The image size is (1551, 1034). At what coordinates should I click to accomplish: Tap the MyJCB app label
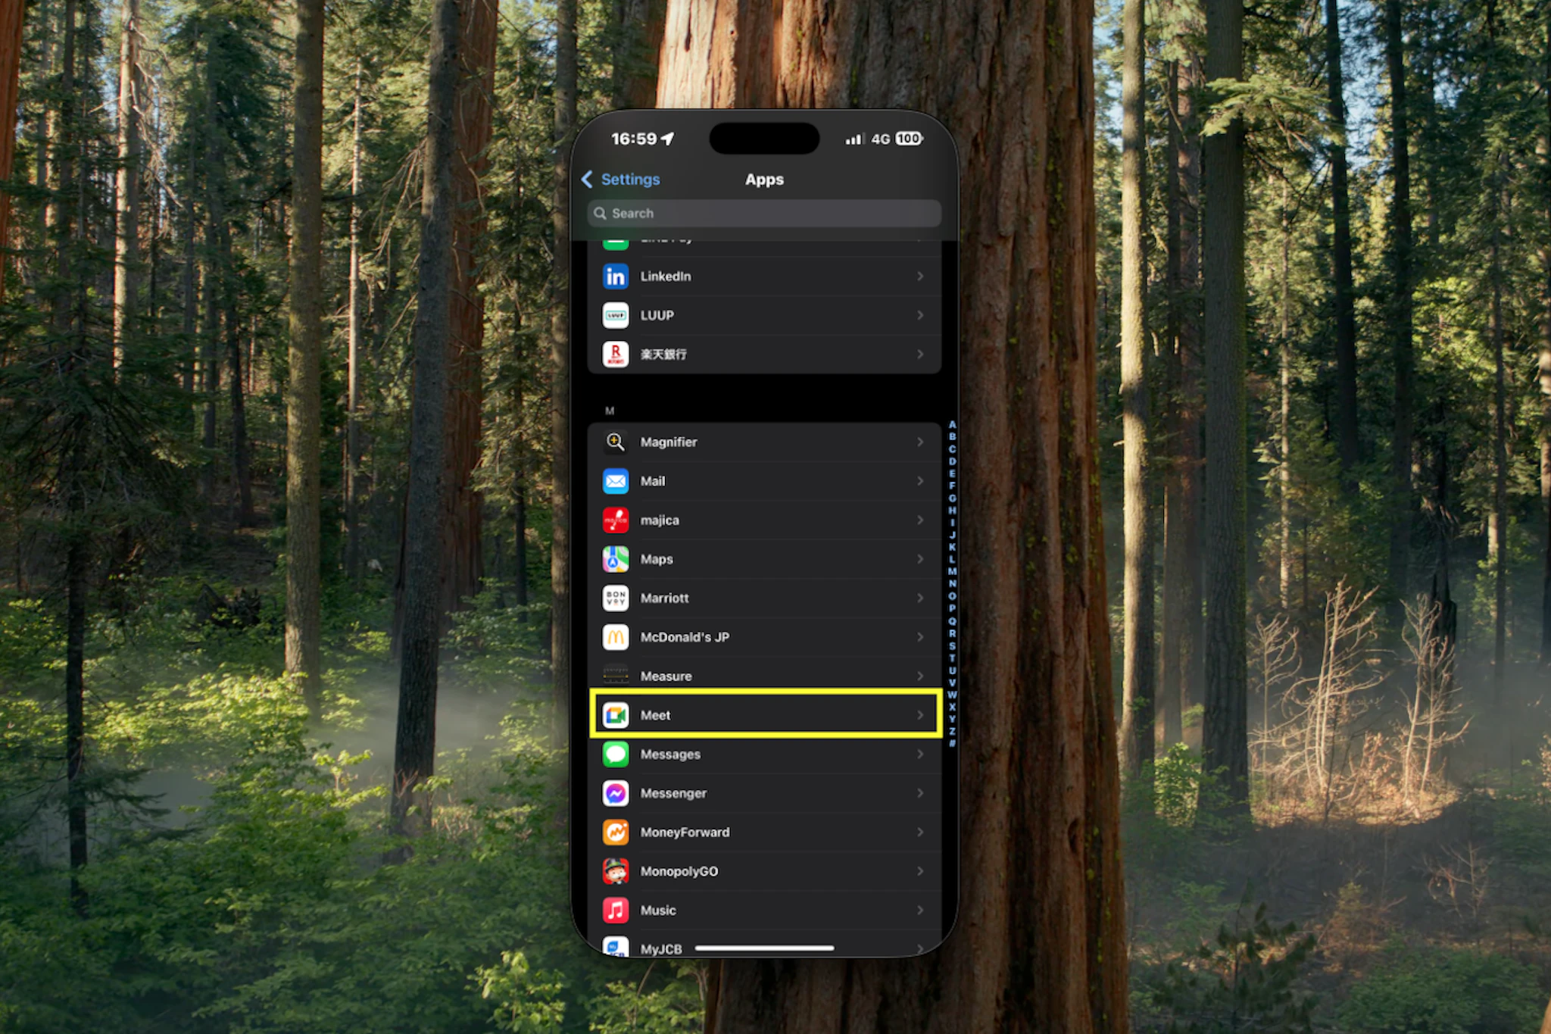(660, 948)
